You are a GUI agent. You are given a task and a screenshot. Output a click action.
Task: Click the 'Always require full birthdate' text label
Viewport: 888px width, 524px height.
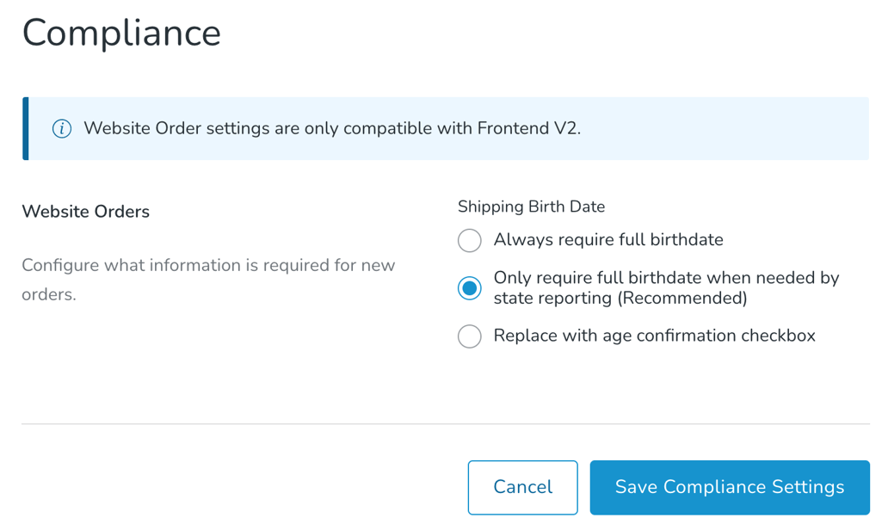click(607, 240)
